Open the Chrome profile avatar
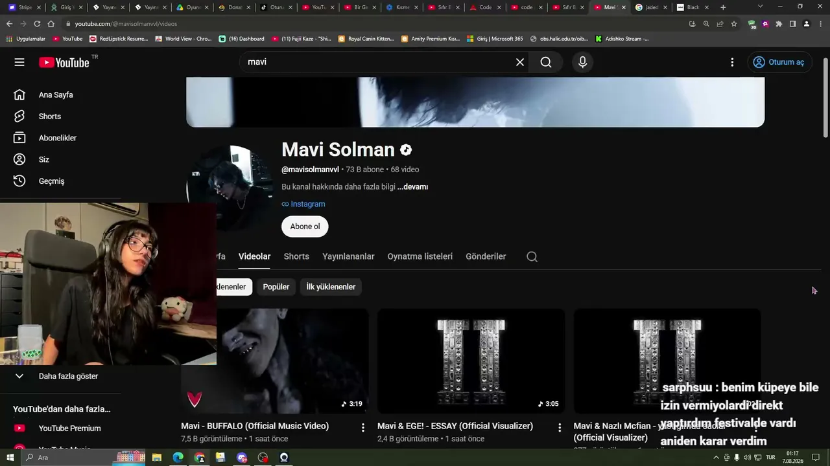830x466 pixels. click(x=806, y=24)
